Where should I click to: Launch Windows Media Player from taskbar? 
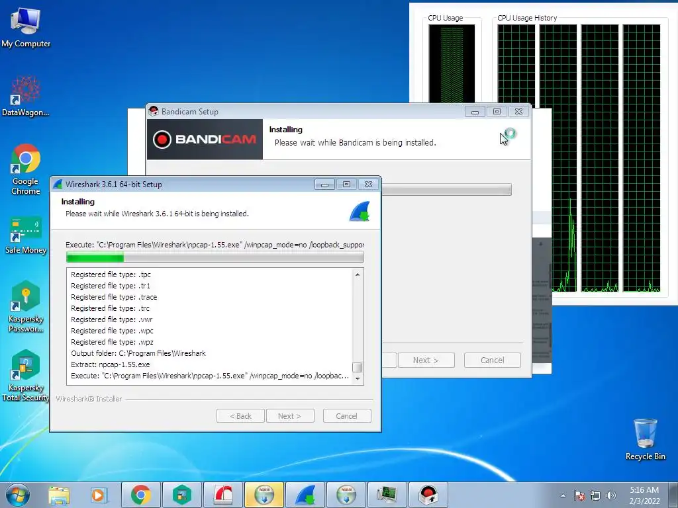98,495
